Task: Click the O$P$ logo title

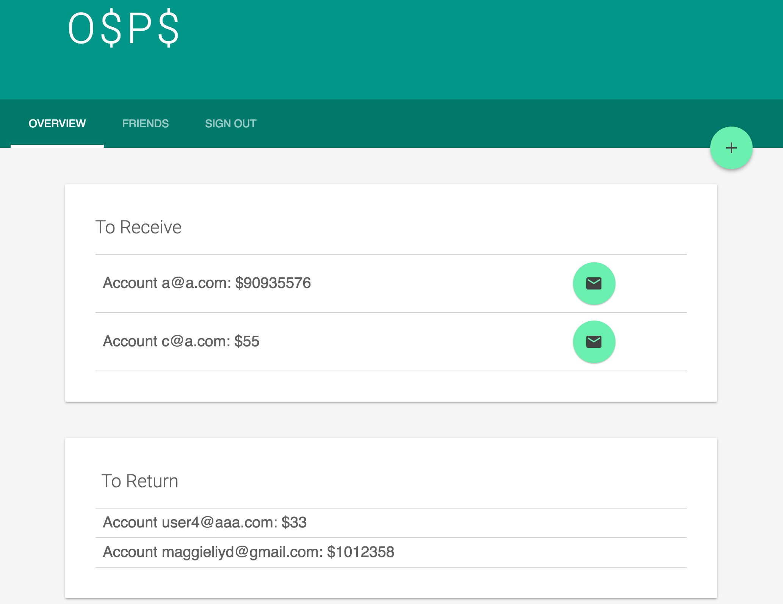Action: (x=123, y=29)
